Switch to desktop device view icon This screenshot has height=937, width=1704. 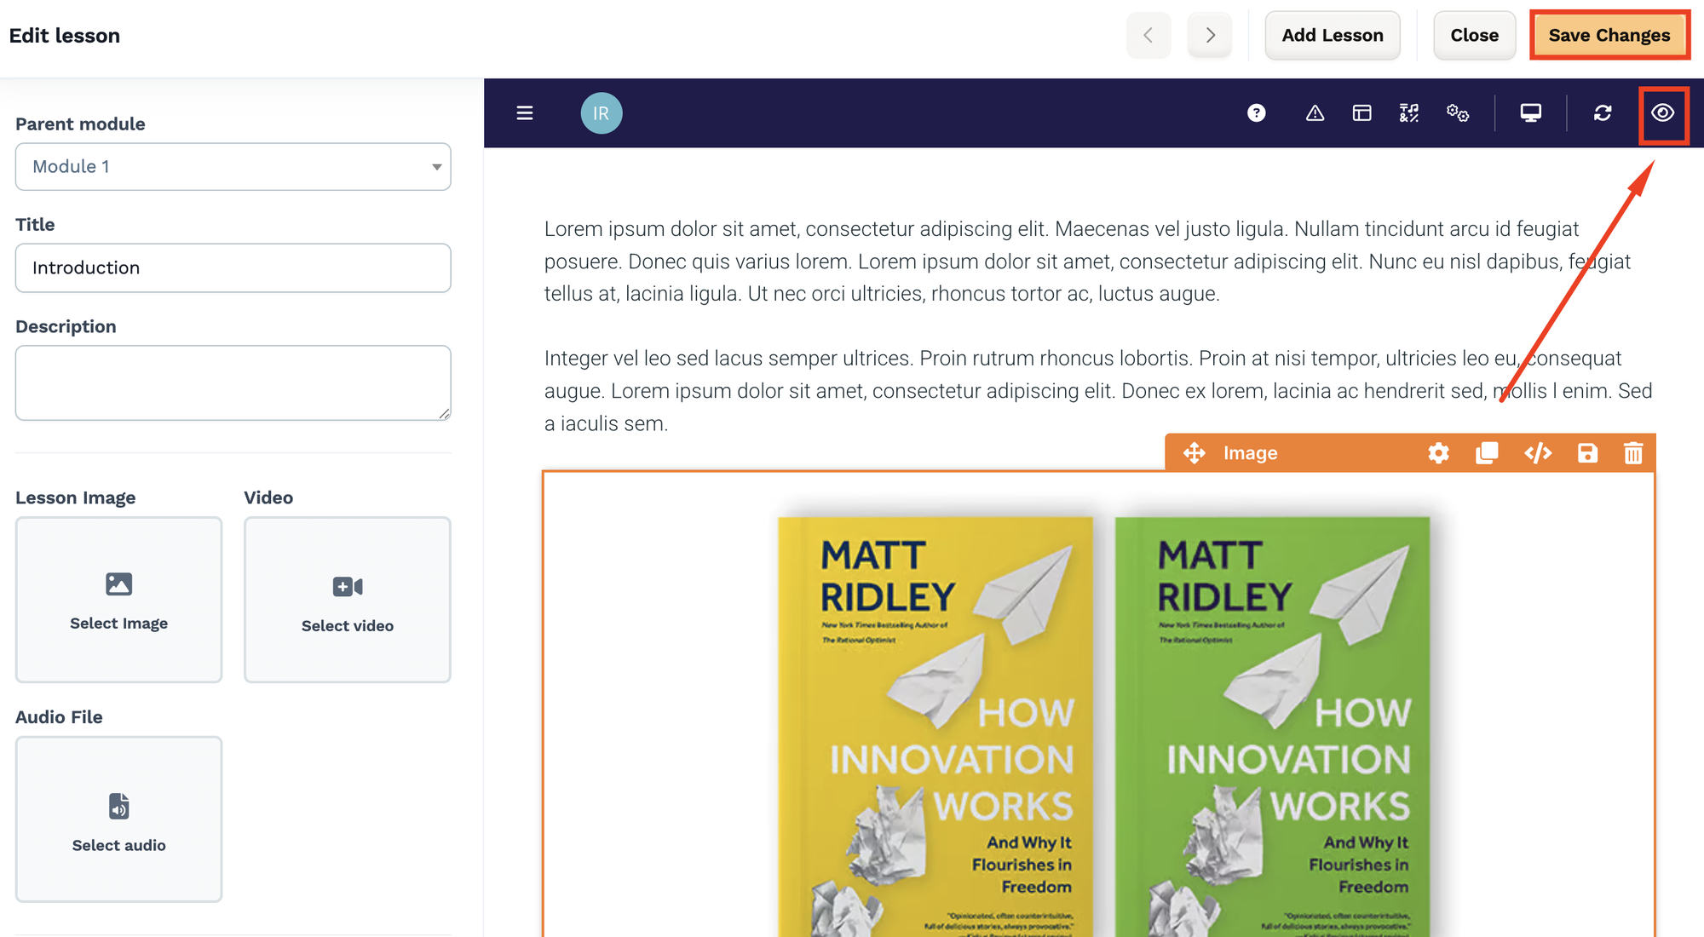[x=1531, y=113]
